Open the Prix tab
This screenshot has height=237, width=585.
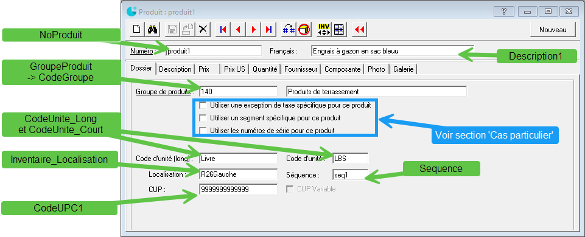[204, 69]
